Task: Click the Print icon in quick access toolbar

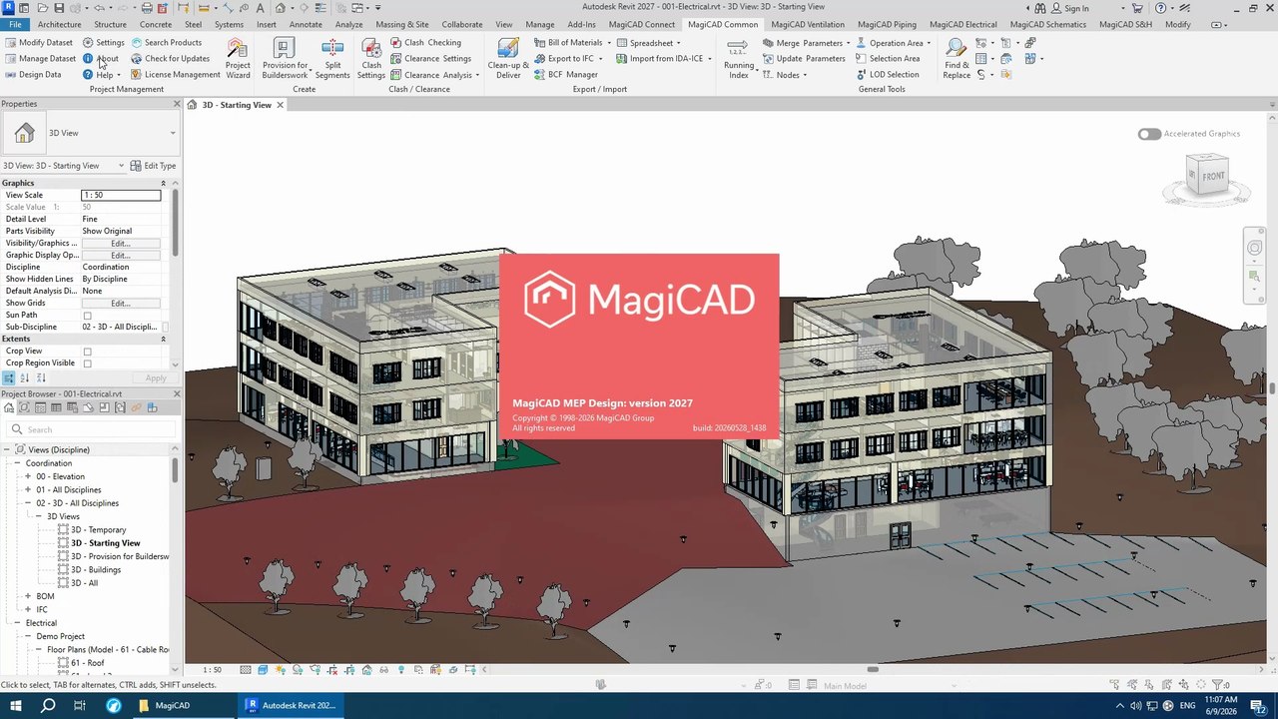Action: (x=147, y=8)
